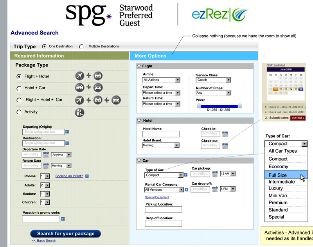Collapse the Hotel section
Screen dimensions: 313x247
[x=139, y=121]
